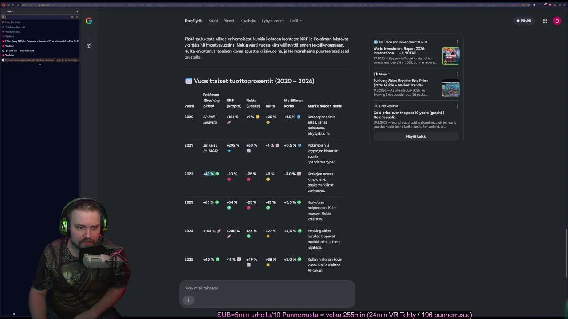Click the Evolving Skies booster box thumbnail
The image size is (568, 319).
(450, 88)
